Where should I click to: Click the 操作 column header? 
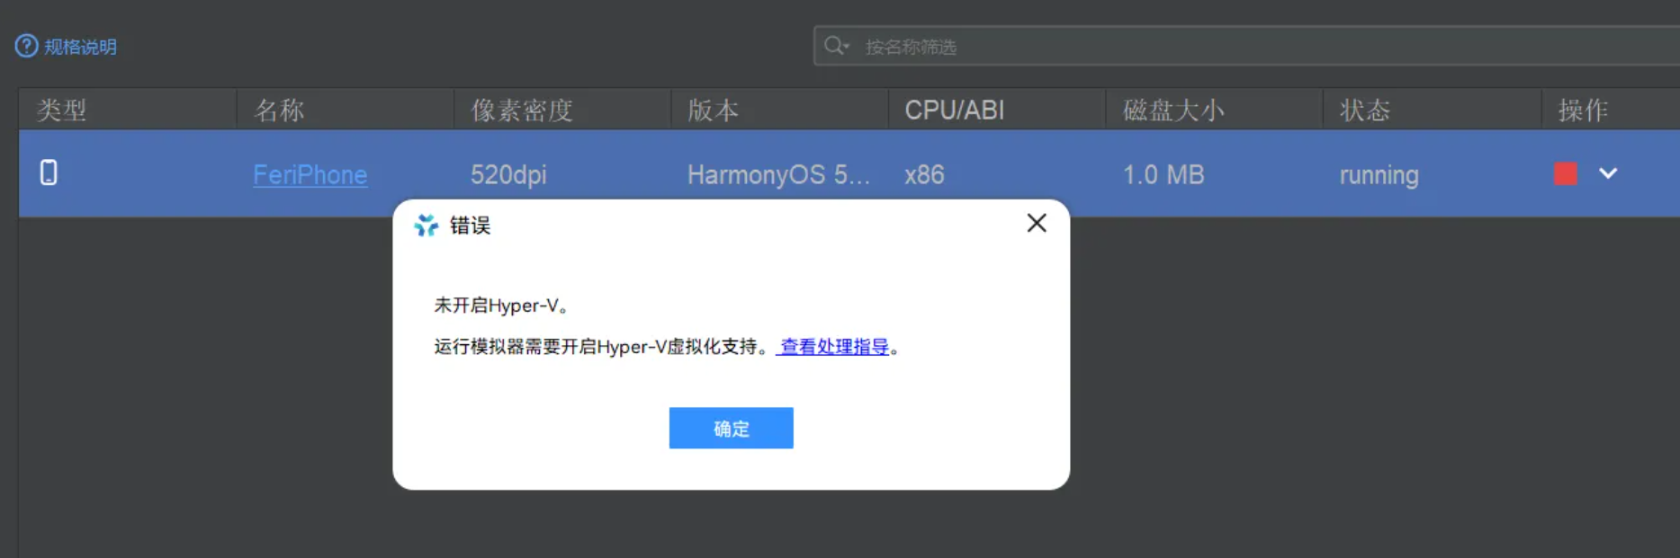pyautogui.click(x=1583, y=110)
